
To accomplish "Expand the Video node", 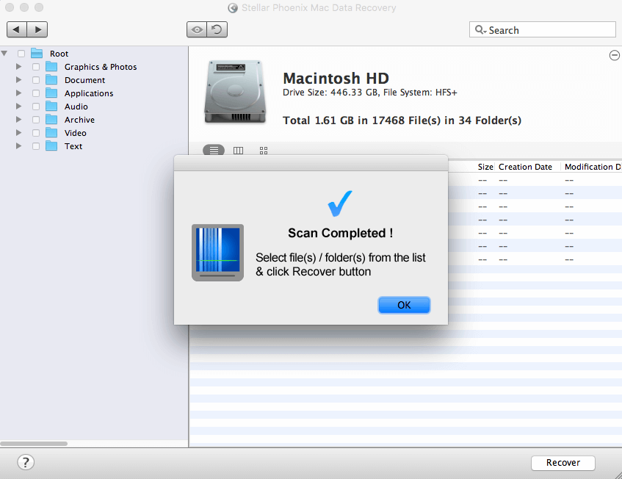I will tap(18, 132).
